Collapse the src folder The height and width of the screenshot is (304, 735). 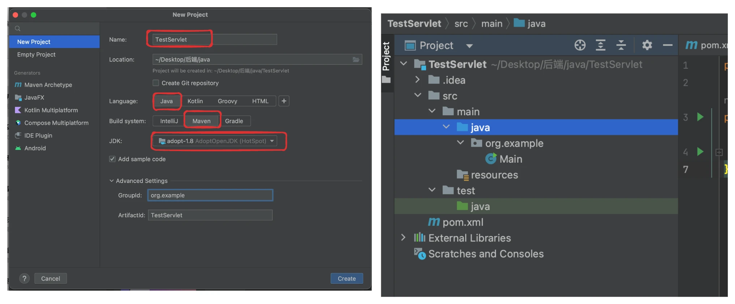coord(418,95)
